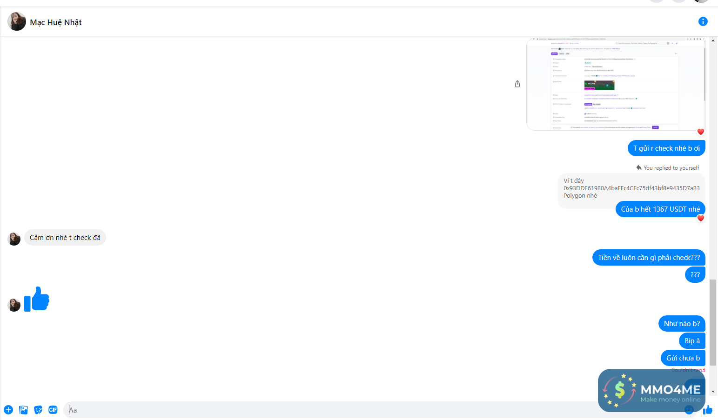Click the scrollbar up arrow in chat
Image resolution: width=718 pixels, height=420 pixels.
(x=713, y=41)
